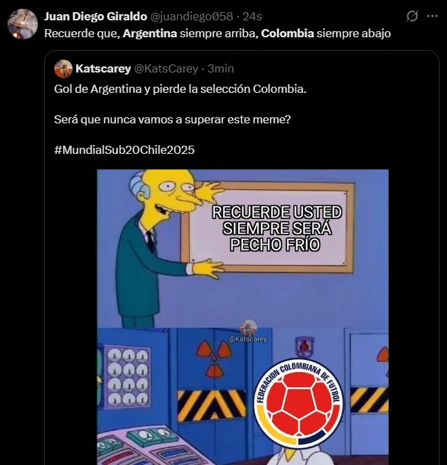Open the #MundialSub20Chile2025 hashtag

(x=124, y=150)
